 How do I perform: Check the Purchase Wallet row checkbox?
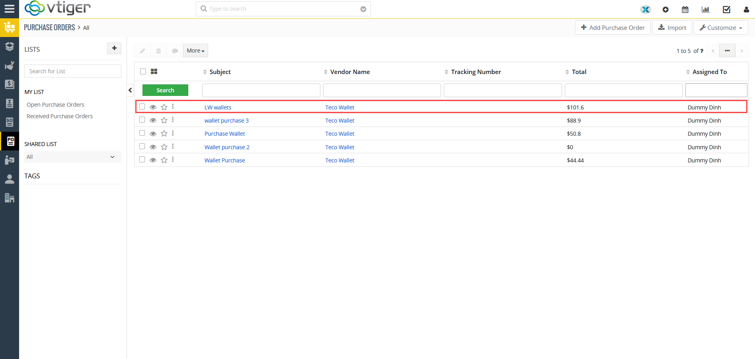pyautogui.click(x=142, y=133)
